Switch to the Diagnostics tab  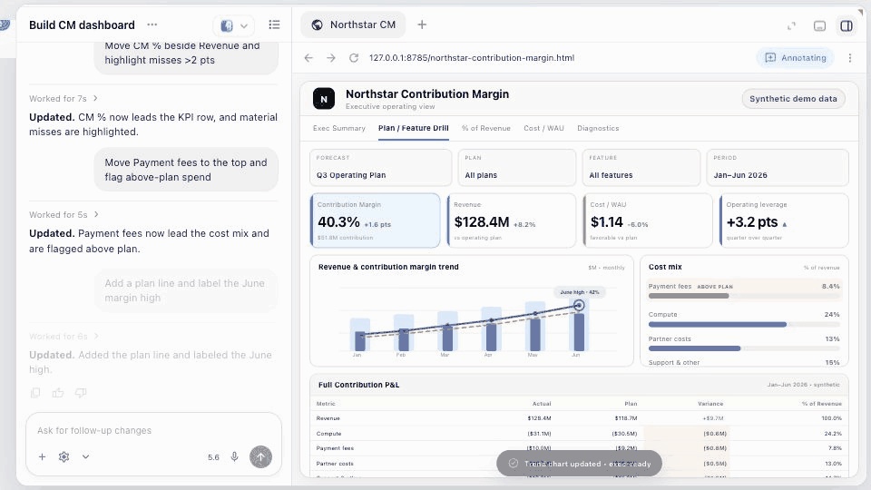point(598,128)
